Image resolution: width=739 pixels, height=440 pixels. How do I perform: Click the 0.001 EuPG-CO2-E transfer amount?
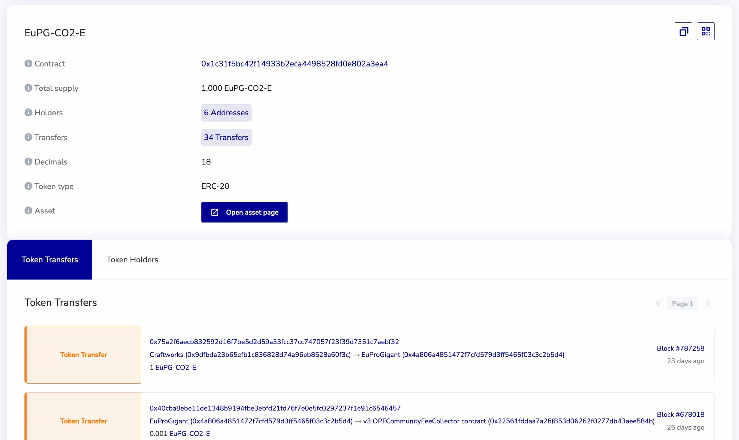[180, 433]
